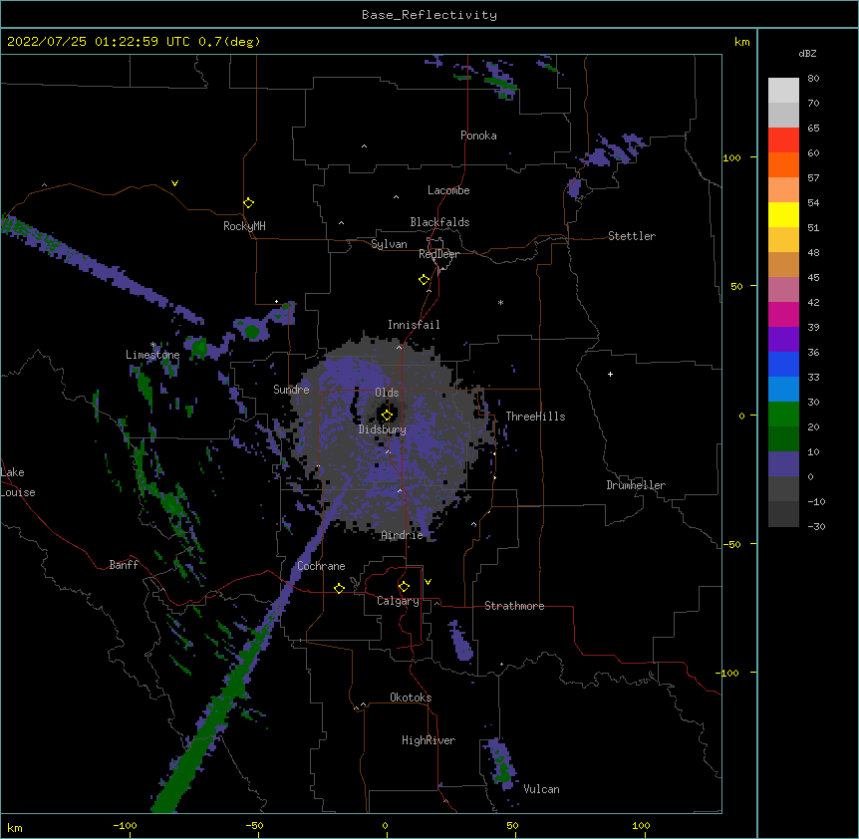Click the Sylvan city label
Screen dimensions: 859x839
tap(389, 244)
